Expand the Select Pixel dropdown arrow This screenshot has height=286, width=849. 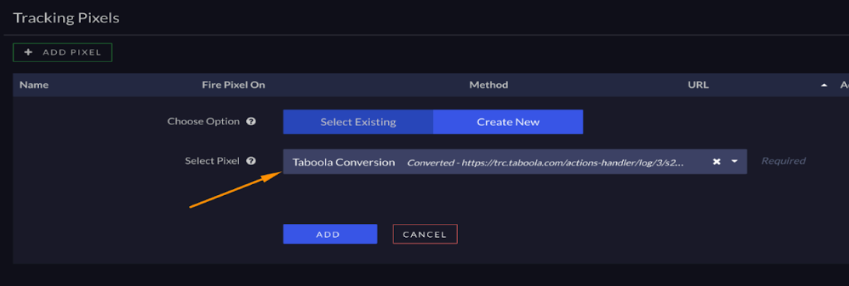(735, 162)
